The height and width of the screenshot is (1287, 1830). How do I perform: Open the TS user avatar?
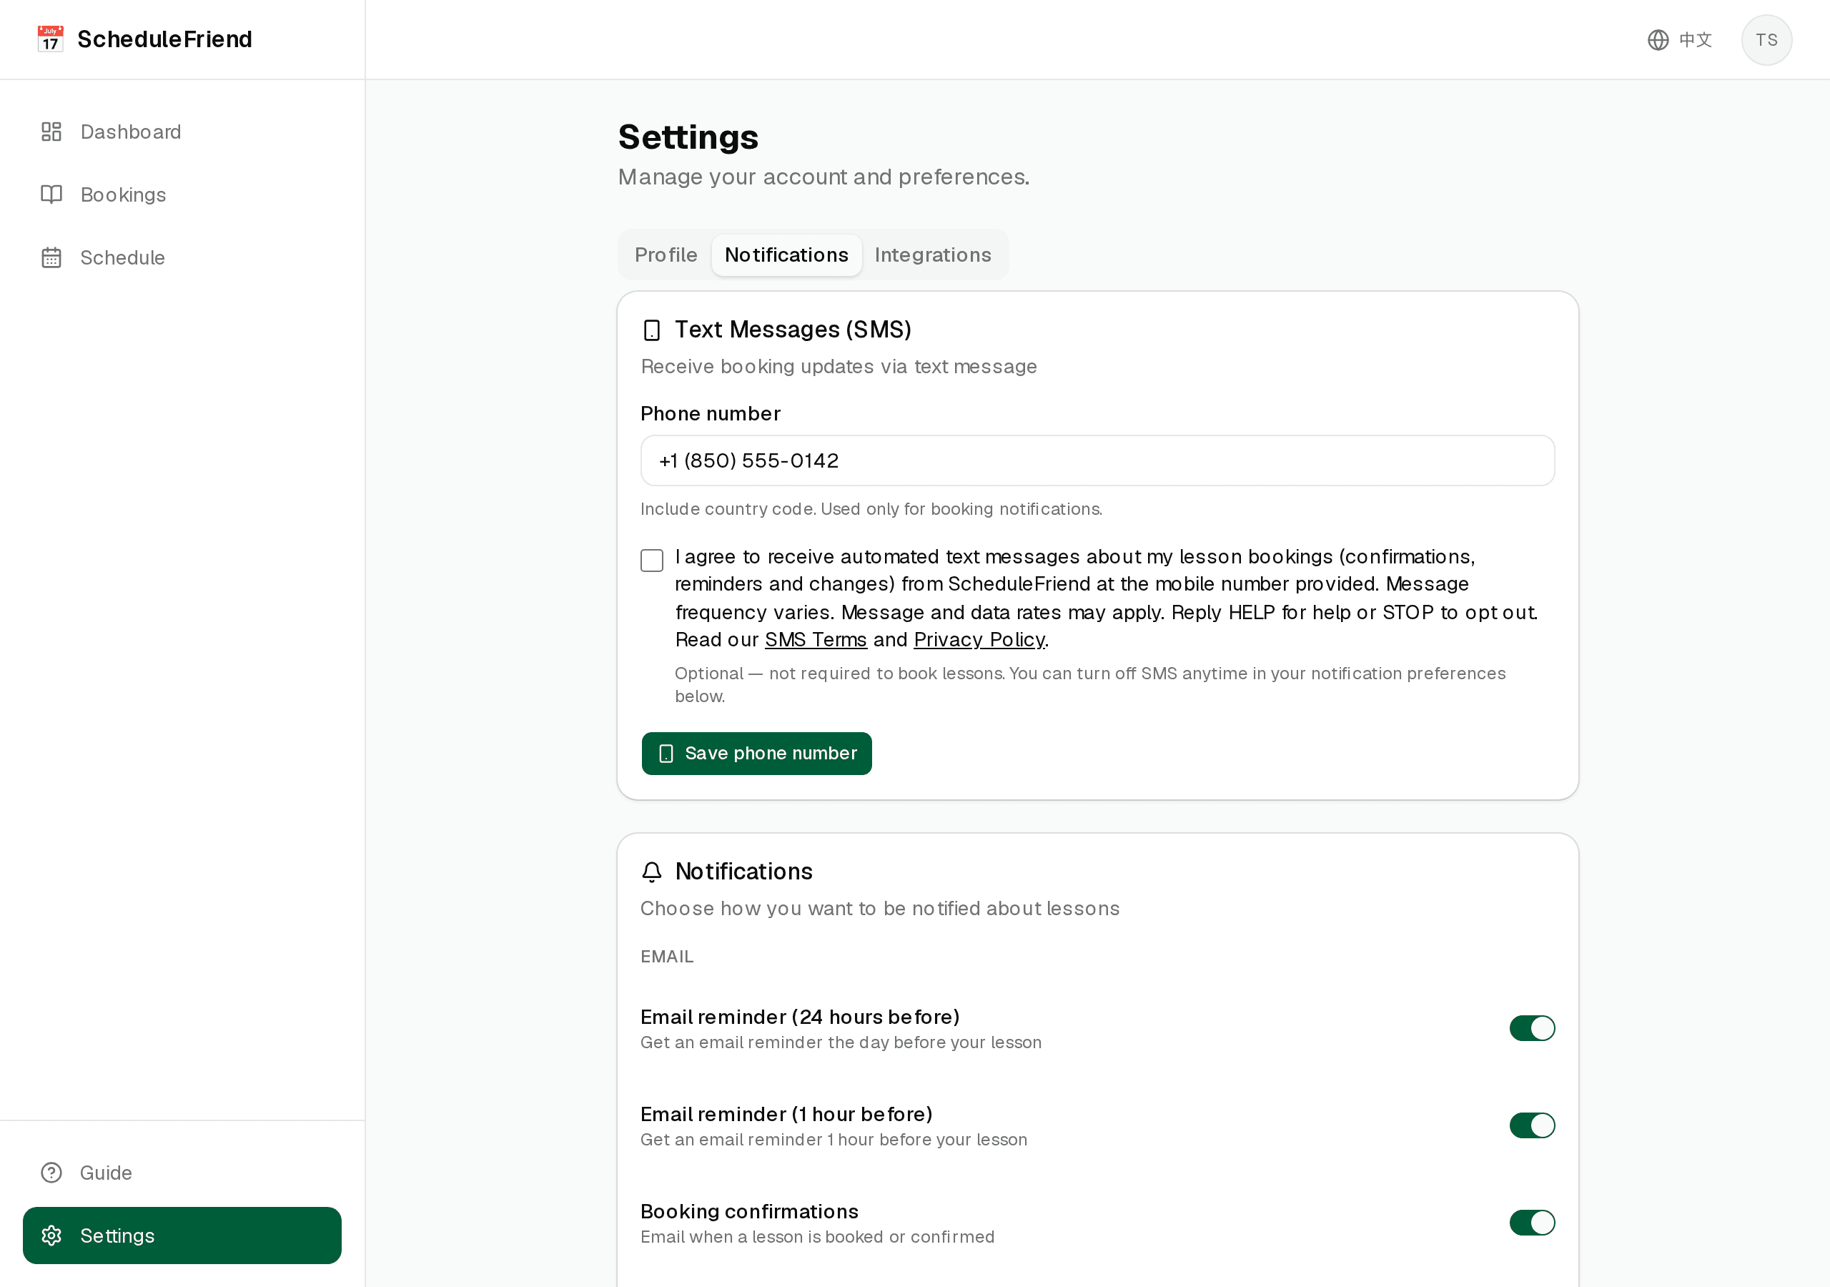[1766, 40]
